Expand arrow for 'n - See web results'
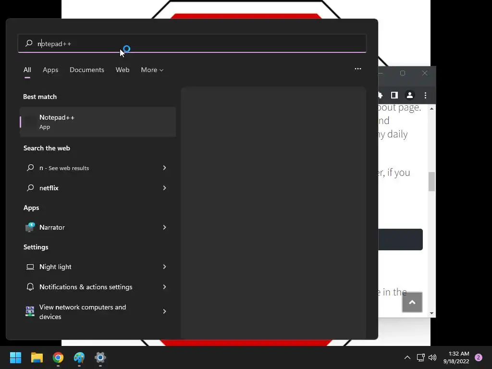Image resolution: width=492 pixels, height=369 pixels. coord(164,168)
